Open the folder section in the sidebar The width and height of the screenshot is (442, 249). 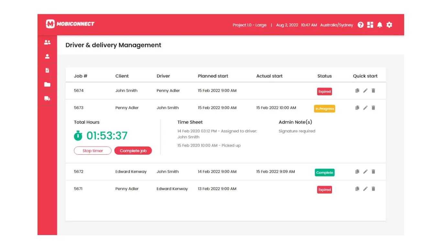point(47,84)
